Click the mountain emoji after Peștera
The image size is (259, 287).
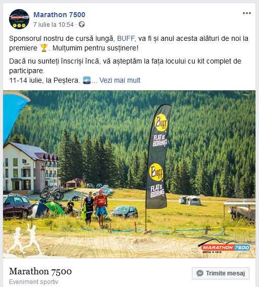[x=87, y=80]
